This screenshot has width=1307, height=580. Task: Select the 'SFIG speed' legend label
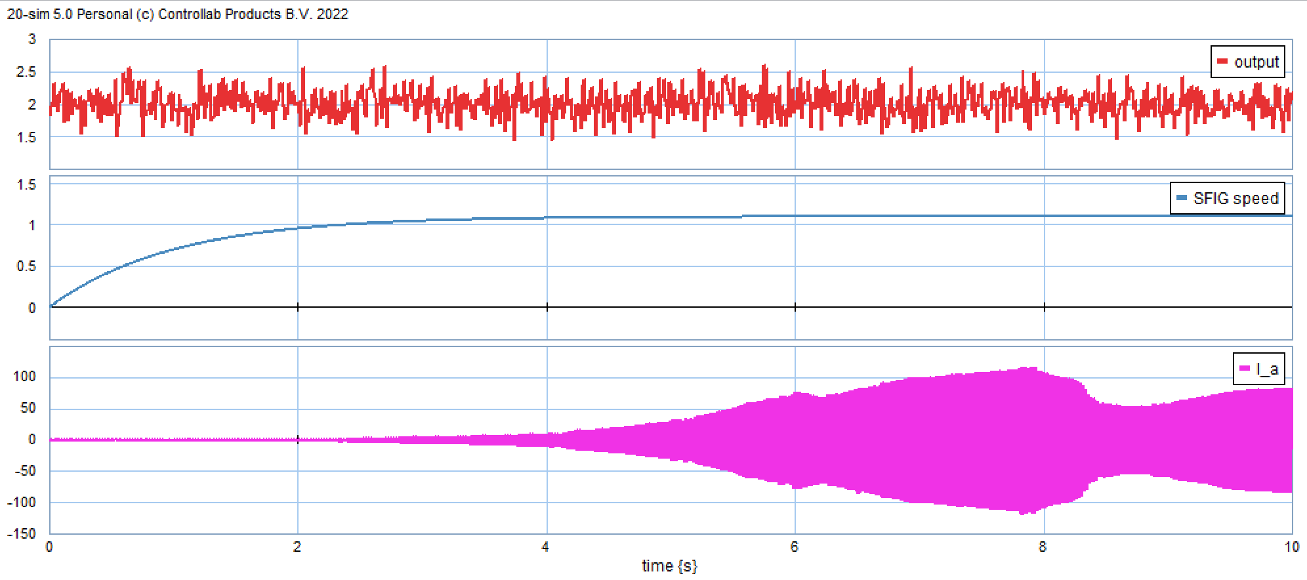pyautogui.click(x=1235, y=199)
